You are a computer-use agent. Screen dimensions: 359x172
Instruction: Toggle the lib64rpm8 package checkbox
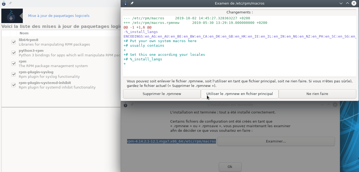[x=13, y=42]
